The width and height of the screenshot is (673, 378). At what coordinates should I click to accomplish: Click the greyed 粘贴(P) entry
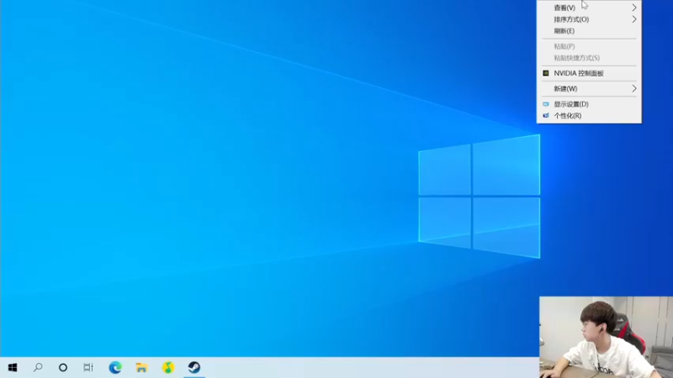(x=589, y=46)
